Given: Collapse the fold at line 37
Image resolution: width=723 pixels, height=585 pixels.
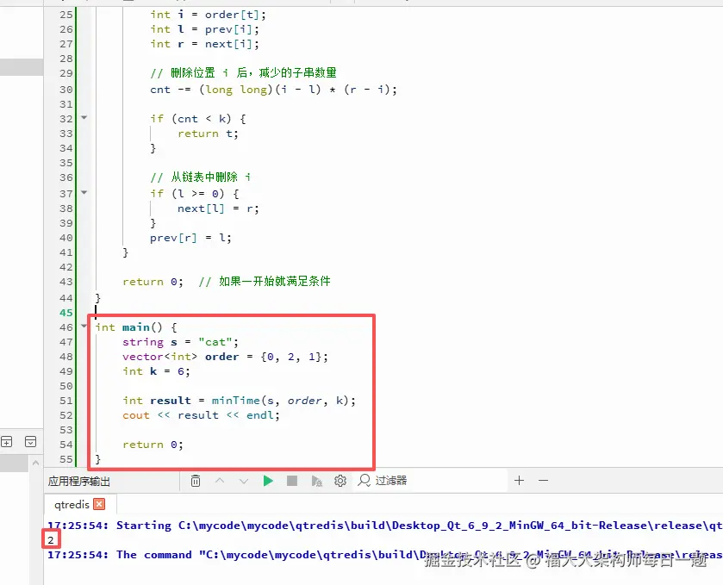Looking at the screenshot, I should coord(84,192).
